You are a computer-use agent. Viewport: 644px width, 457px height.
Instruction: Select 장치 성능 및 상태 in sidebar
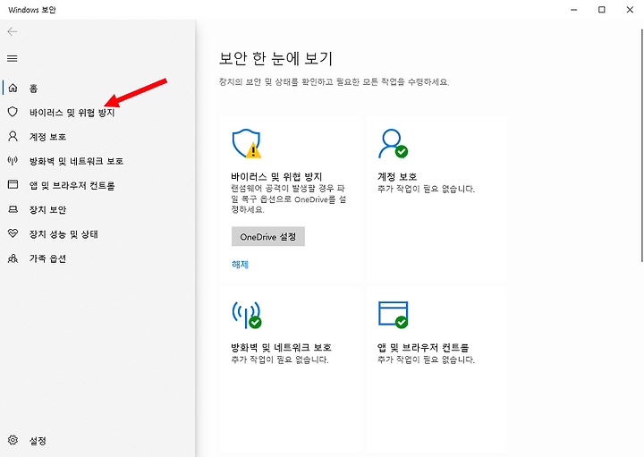(x=64, y=234)
